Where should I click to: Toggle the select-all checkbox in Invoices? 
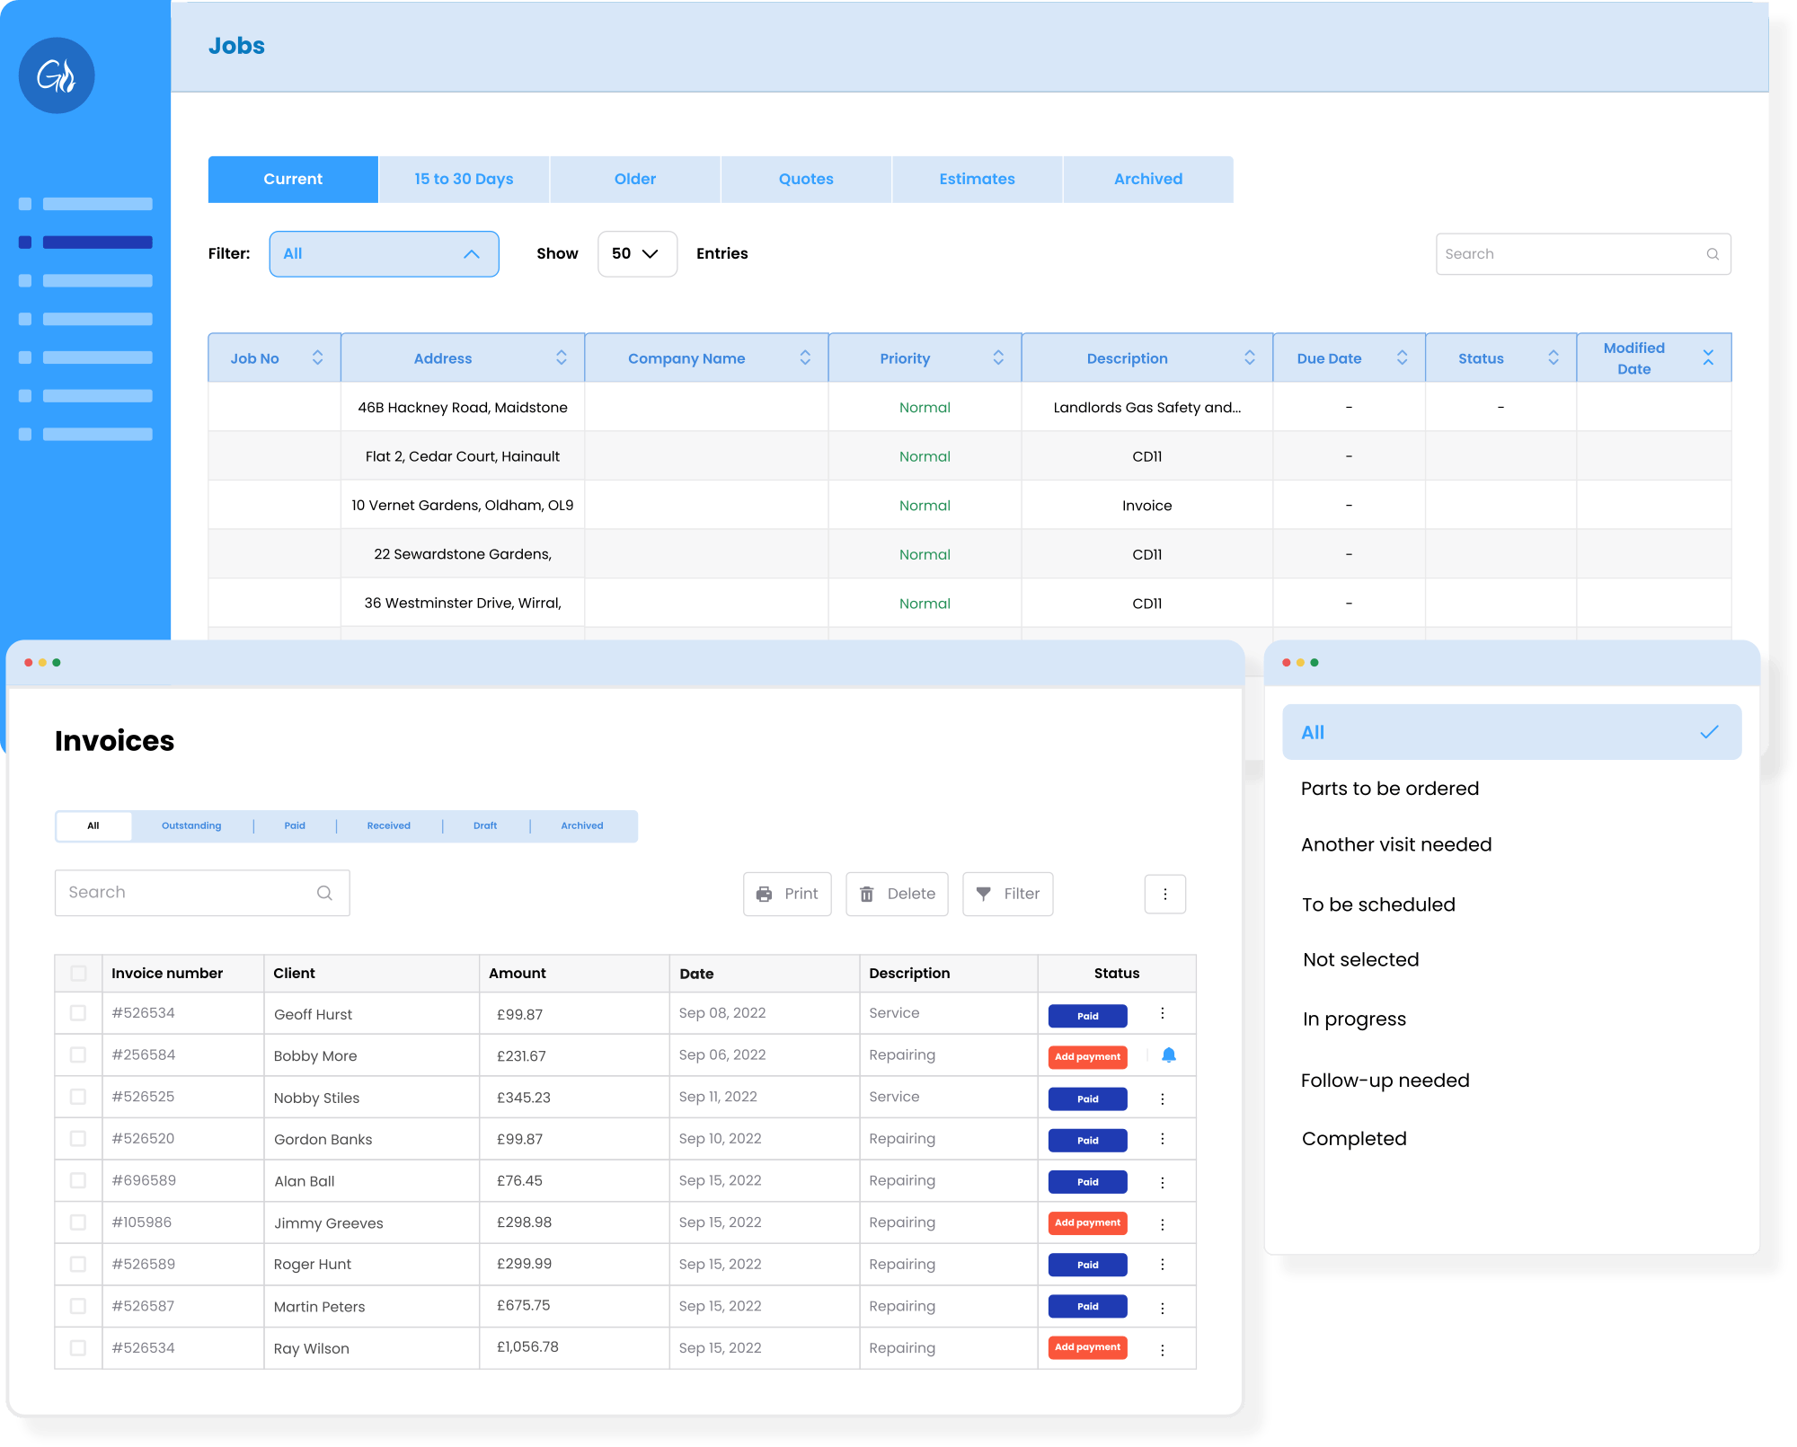coord(78,973)
